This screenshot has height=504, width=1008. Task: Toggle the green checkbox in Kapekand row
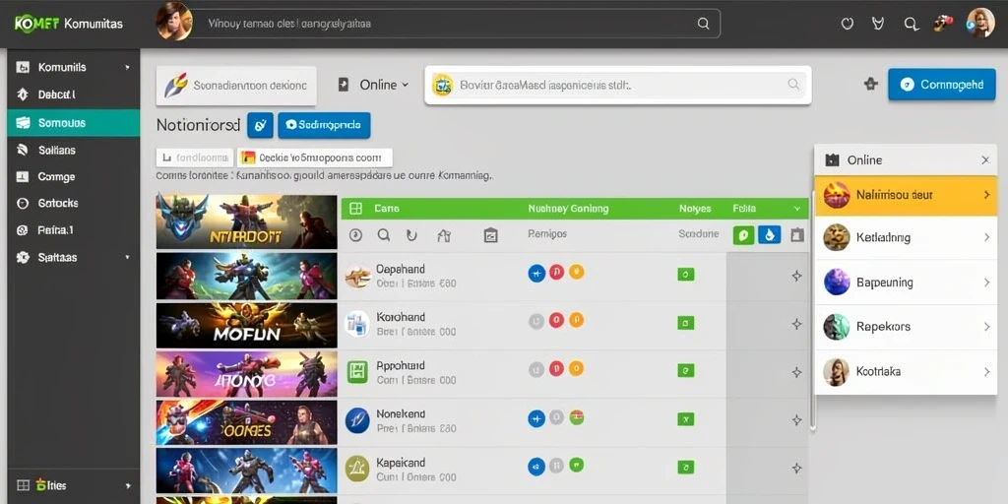(686, 468)
